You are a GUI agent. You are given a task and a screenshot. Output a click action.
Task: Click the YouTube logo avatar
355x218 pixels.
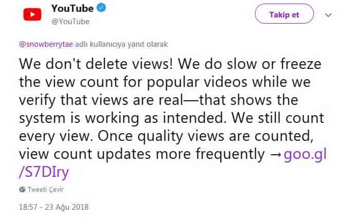[x=31, y=14]
